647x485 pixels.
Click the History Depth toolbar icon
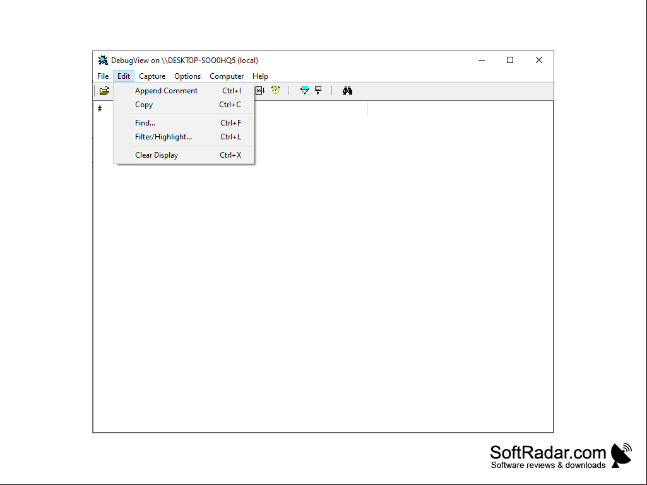click(x=318, y=90)
